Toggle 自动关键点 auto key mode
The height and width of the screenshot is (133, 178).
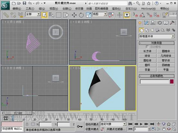click(x=92, y=124)
